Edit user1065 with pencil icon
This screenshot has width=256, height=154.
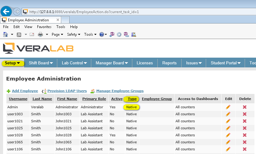click(228, 142)
